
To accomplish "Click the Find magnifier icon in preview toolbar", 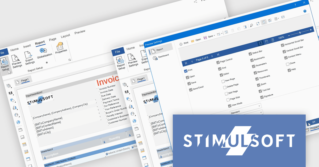I will tap(251, 26).
